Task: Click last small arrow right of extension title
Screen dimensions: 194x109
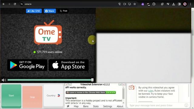Action: click(124, 84)
